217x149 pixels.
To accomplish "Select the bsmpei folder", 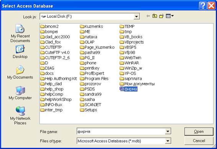I will pos(49,31).
